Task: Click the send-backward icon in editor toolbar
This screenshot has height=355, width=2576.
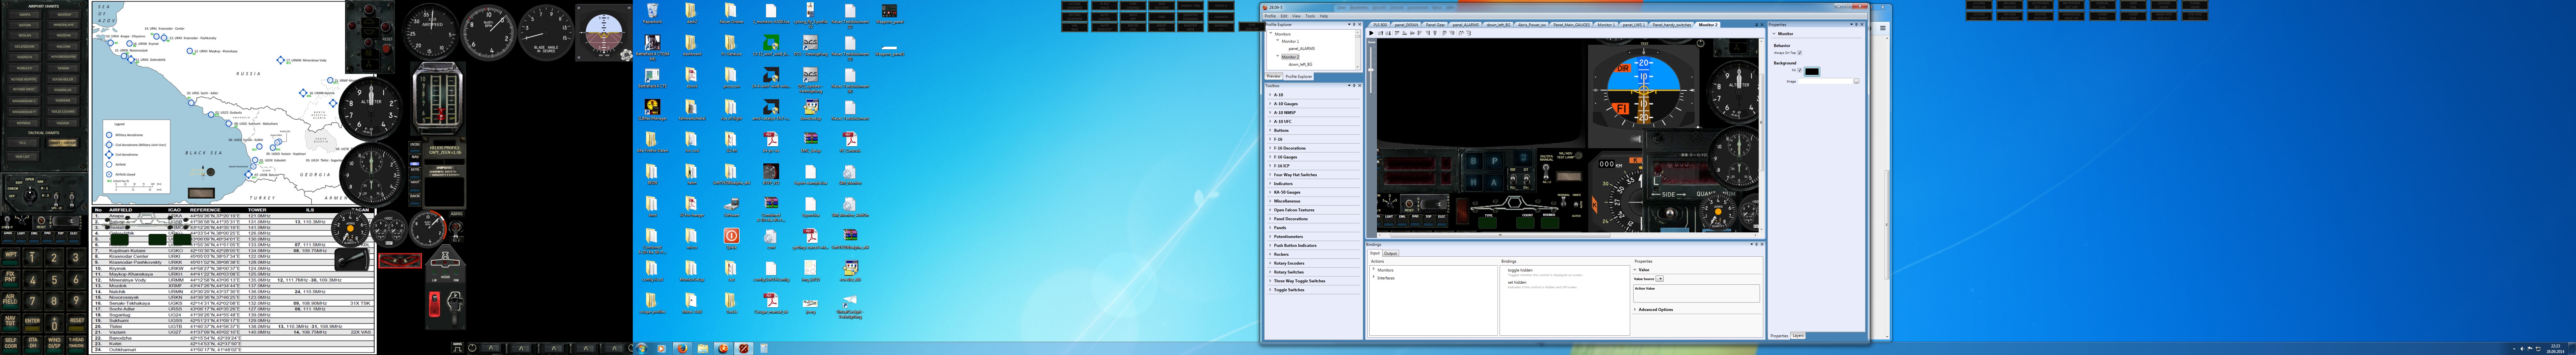Action: coord(1388,33)
